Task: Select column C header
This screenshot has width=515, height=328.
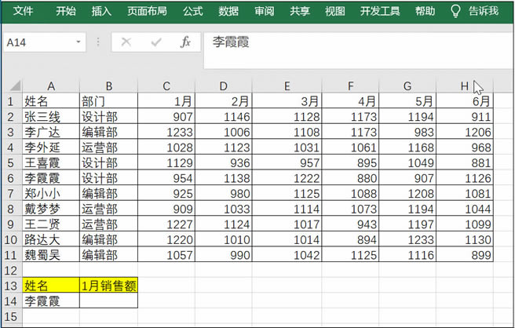Action: (166, 86)
